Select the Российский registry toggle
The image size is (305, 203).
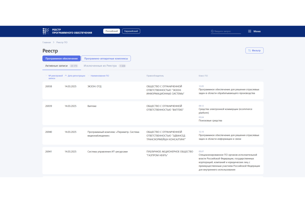pos(111,31)
